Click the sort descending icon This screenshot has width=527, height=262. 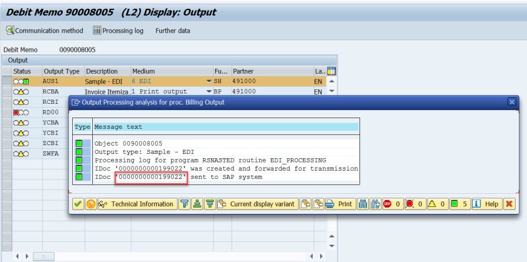click(x=210, y=204)
